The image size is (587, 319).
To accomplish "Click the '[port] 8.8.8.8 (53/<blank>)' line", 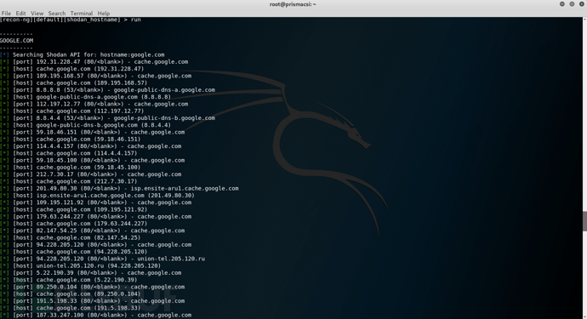I will click(x=108, y=90).
